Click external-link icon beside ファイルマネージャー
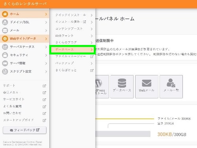Image resolution: width=197 pixels, height=148 pixels. coord(92,56)
